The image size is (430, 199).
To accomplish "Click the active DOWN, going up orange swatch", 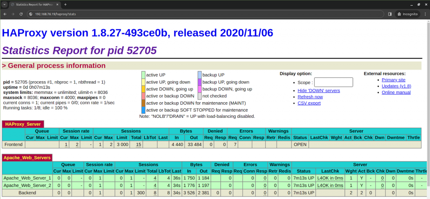I will click(143, 89).
